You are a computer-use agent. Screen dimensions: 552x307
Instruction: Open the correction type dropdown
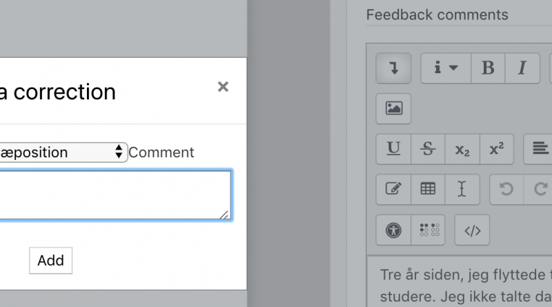point(63,152)
